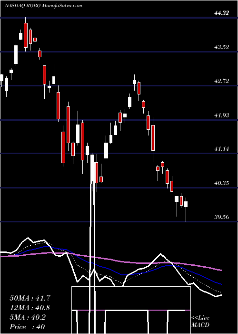238x334 pixels.
Task: Click the <<Live MACD label
Action: point(200,321)
